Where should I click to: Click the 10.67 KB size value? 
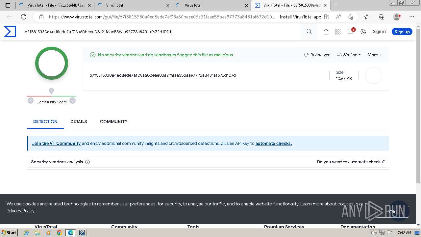[x=344, y=78]
